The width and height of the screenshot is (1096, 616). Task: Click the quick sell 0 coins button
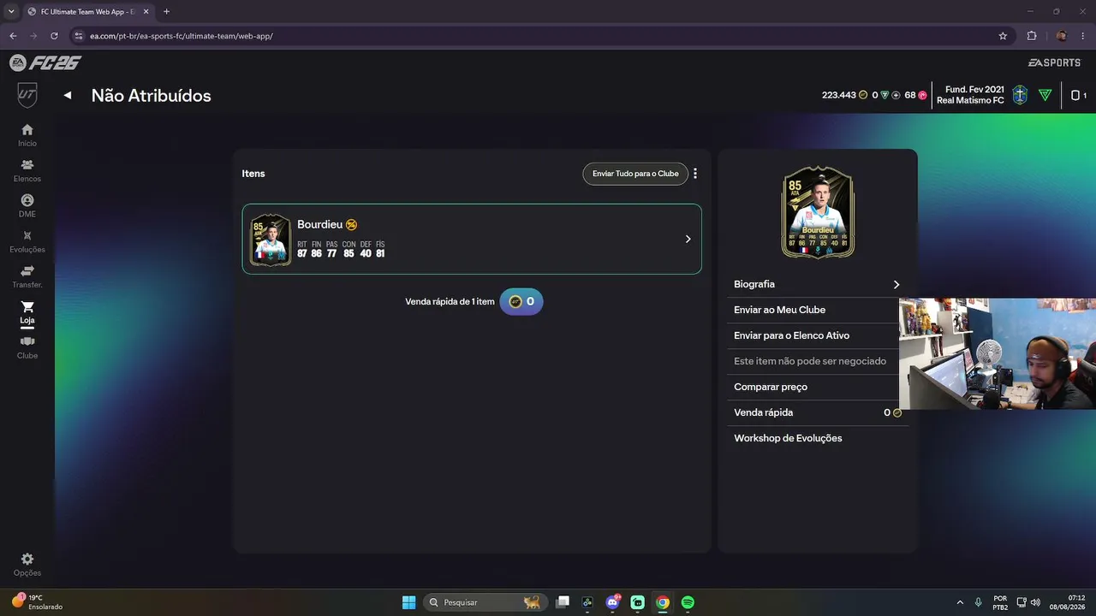[x=521, y=302]
